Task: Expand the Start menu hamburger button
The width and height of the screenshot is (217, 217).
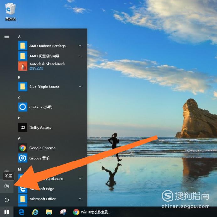Action: pyautogui.click(x=7, y=36)
